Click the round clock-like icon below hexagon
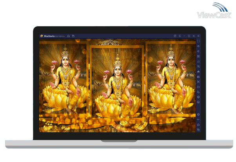This screenshot has height=162, width=236. click(198, 102)
